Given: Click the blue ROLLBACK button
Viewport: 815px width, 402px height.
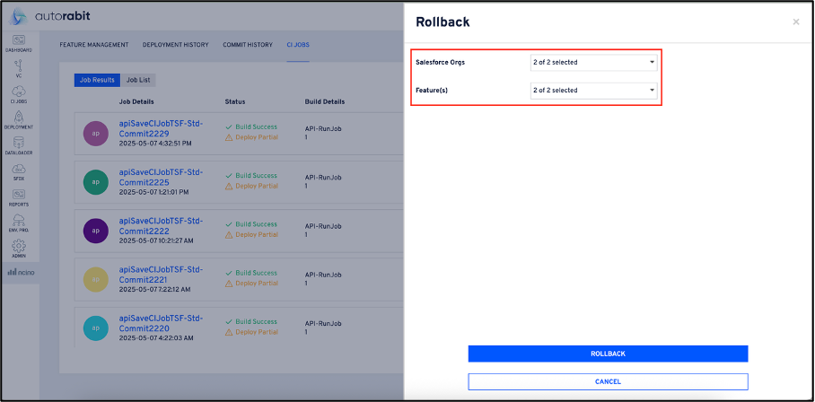Looking at the screenshot, I should pyautogui.click(x=608, y=354).
